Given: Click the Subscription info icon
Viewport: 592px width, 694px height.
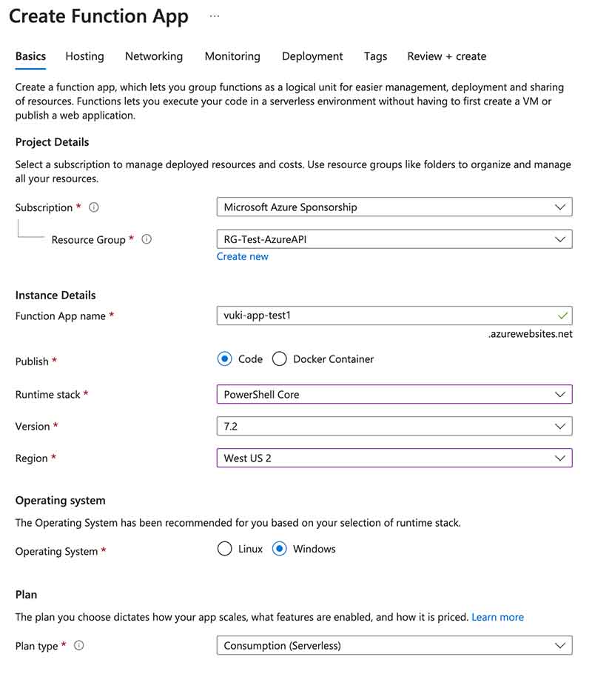Looking at the screenshot, I should (x=92, y=207).
